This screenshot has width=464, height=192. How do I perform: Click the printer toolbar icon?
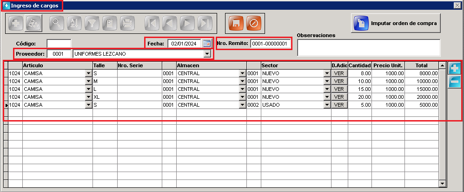[127, 23]
